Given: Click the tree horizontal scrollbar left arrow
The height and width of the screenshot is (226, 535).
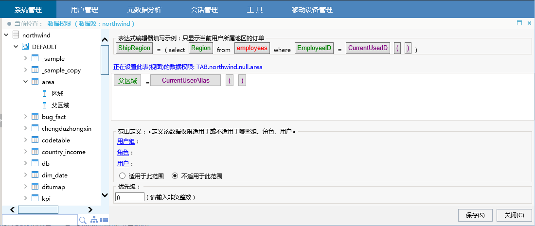Looking at the screenshot, I should click(x=12, y=209).
